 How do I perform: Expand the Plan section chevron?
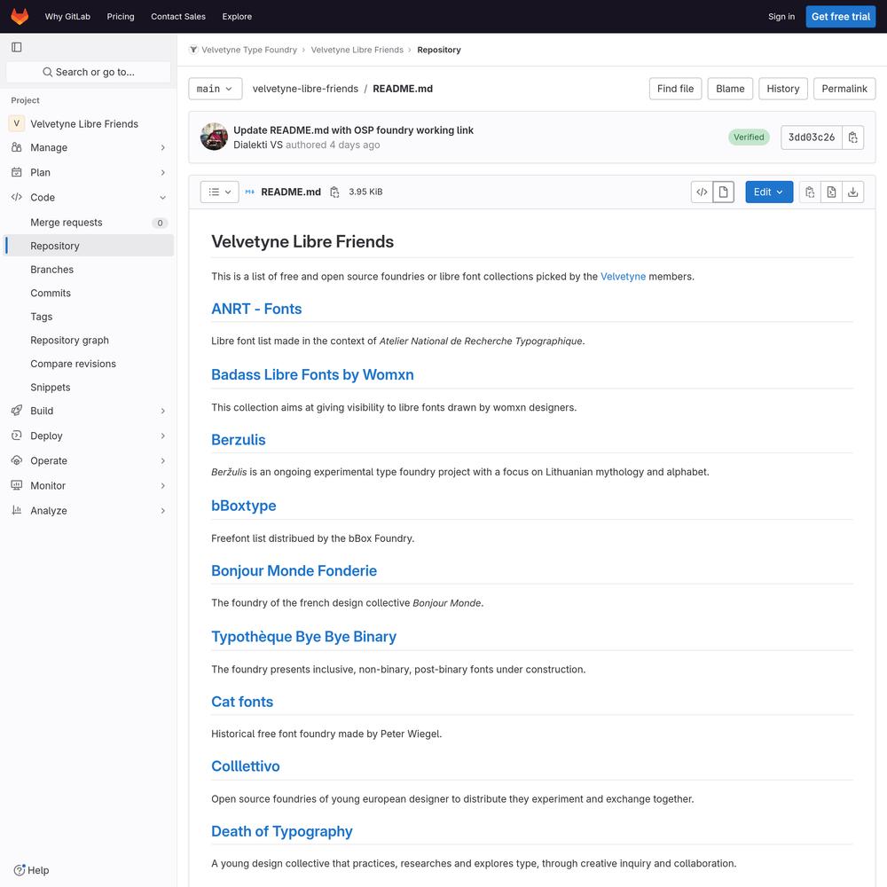(163, 173)
